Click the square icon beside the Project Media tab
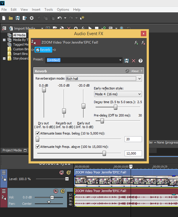The image size is (178, 217). coord(25,150)
